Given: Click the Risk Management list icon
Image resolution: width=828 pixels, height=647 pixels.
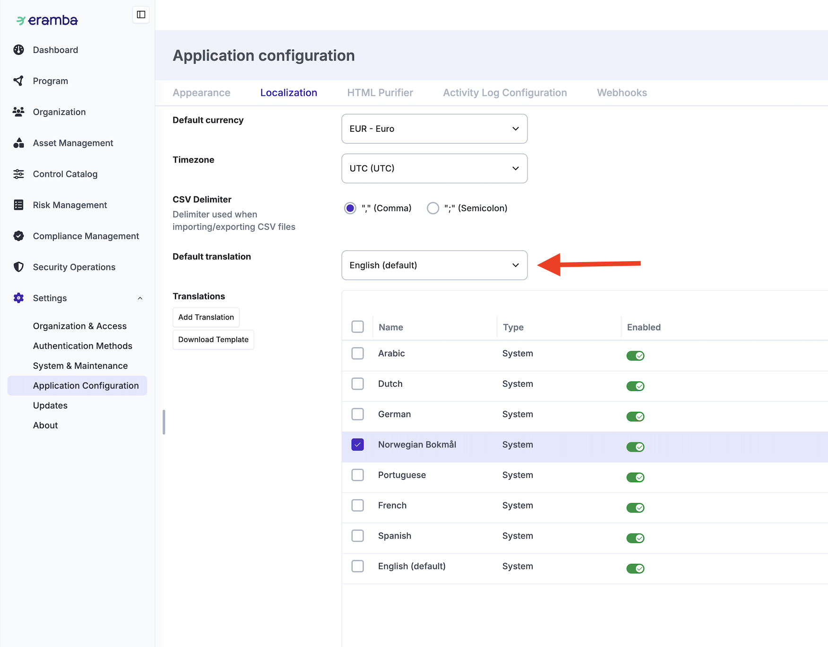Looking at the screenshot, I should (18, 205).
